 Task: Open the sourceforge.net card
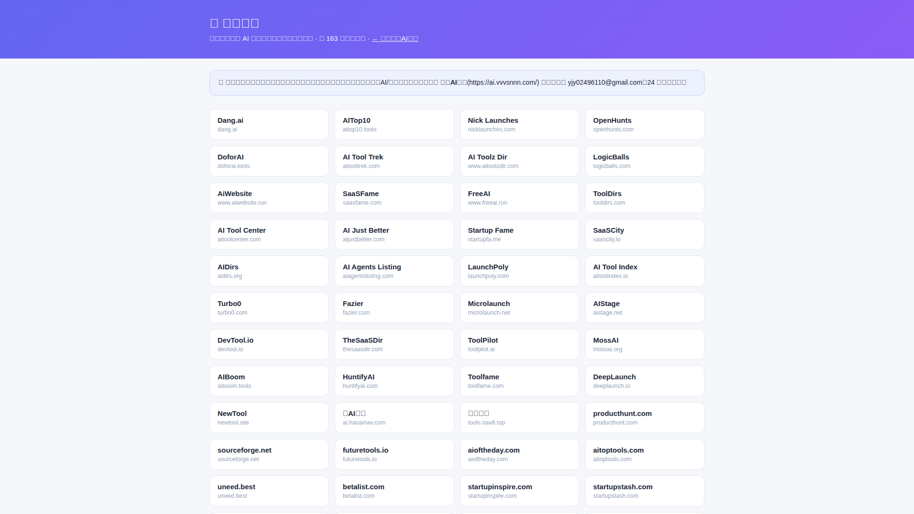269,454
